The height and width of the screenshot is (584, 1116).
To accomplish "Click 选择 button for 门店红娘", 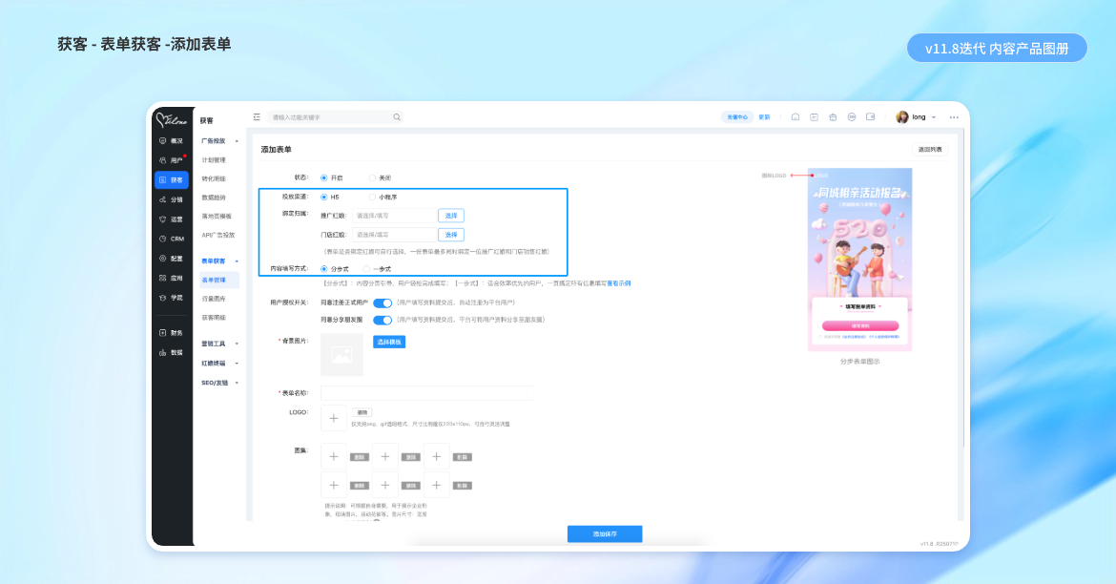I will pyautogui.click(x=451, y=235).
